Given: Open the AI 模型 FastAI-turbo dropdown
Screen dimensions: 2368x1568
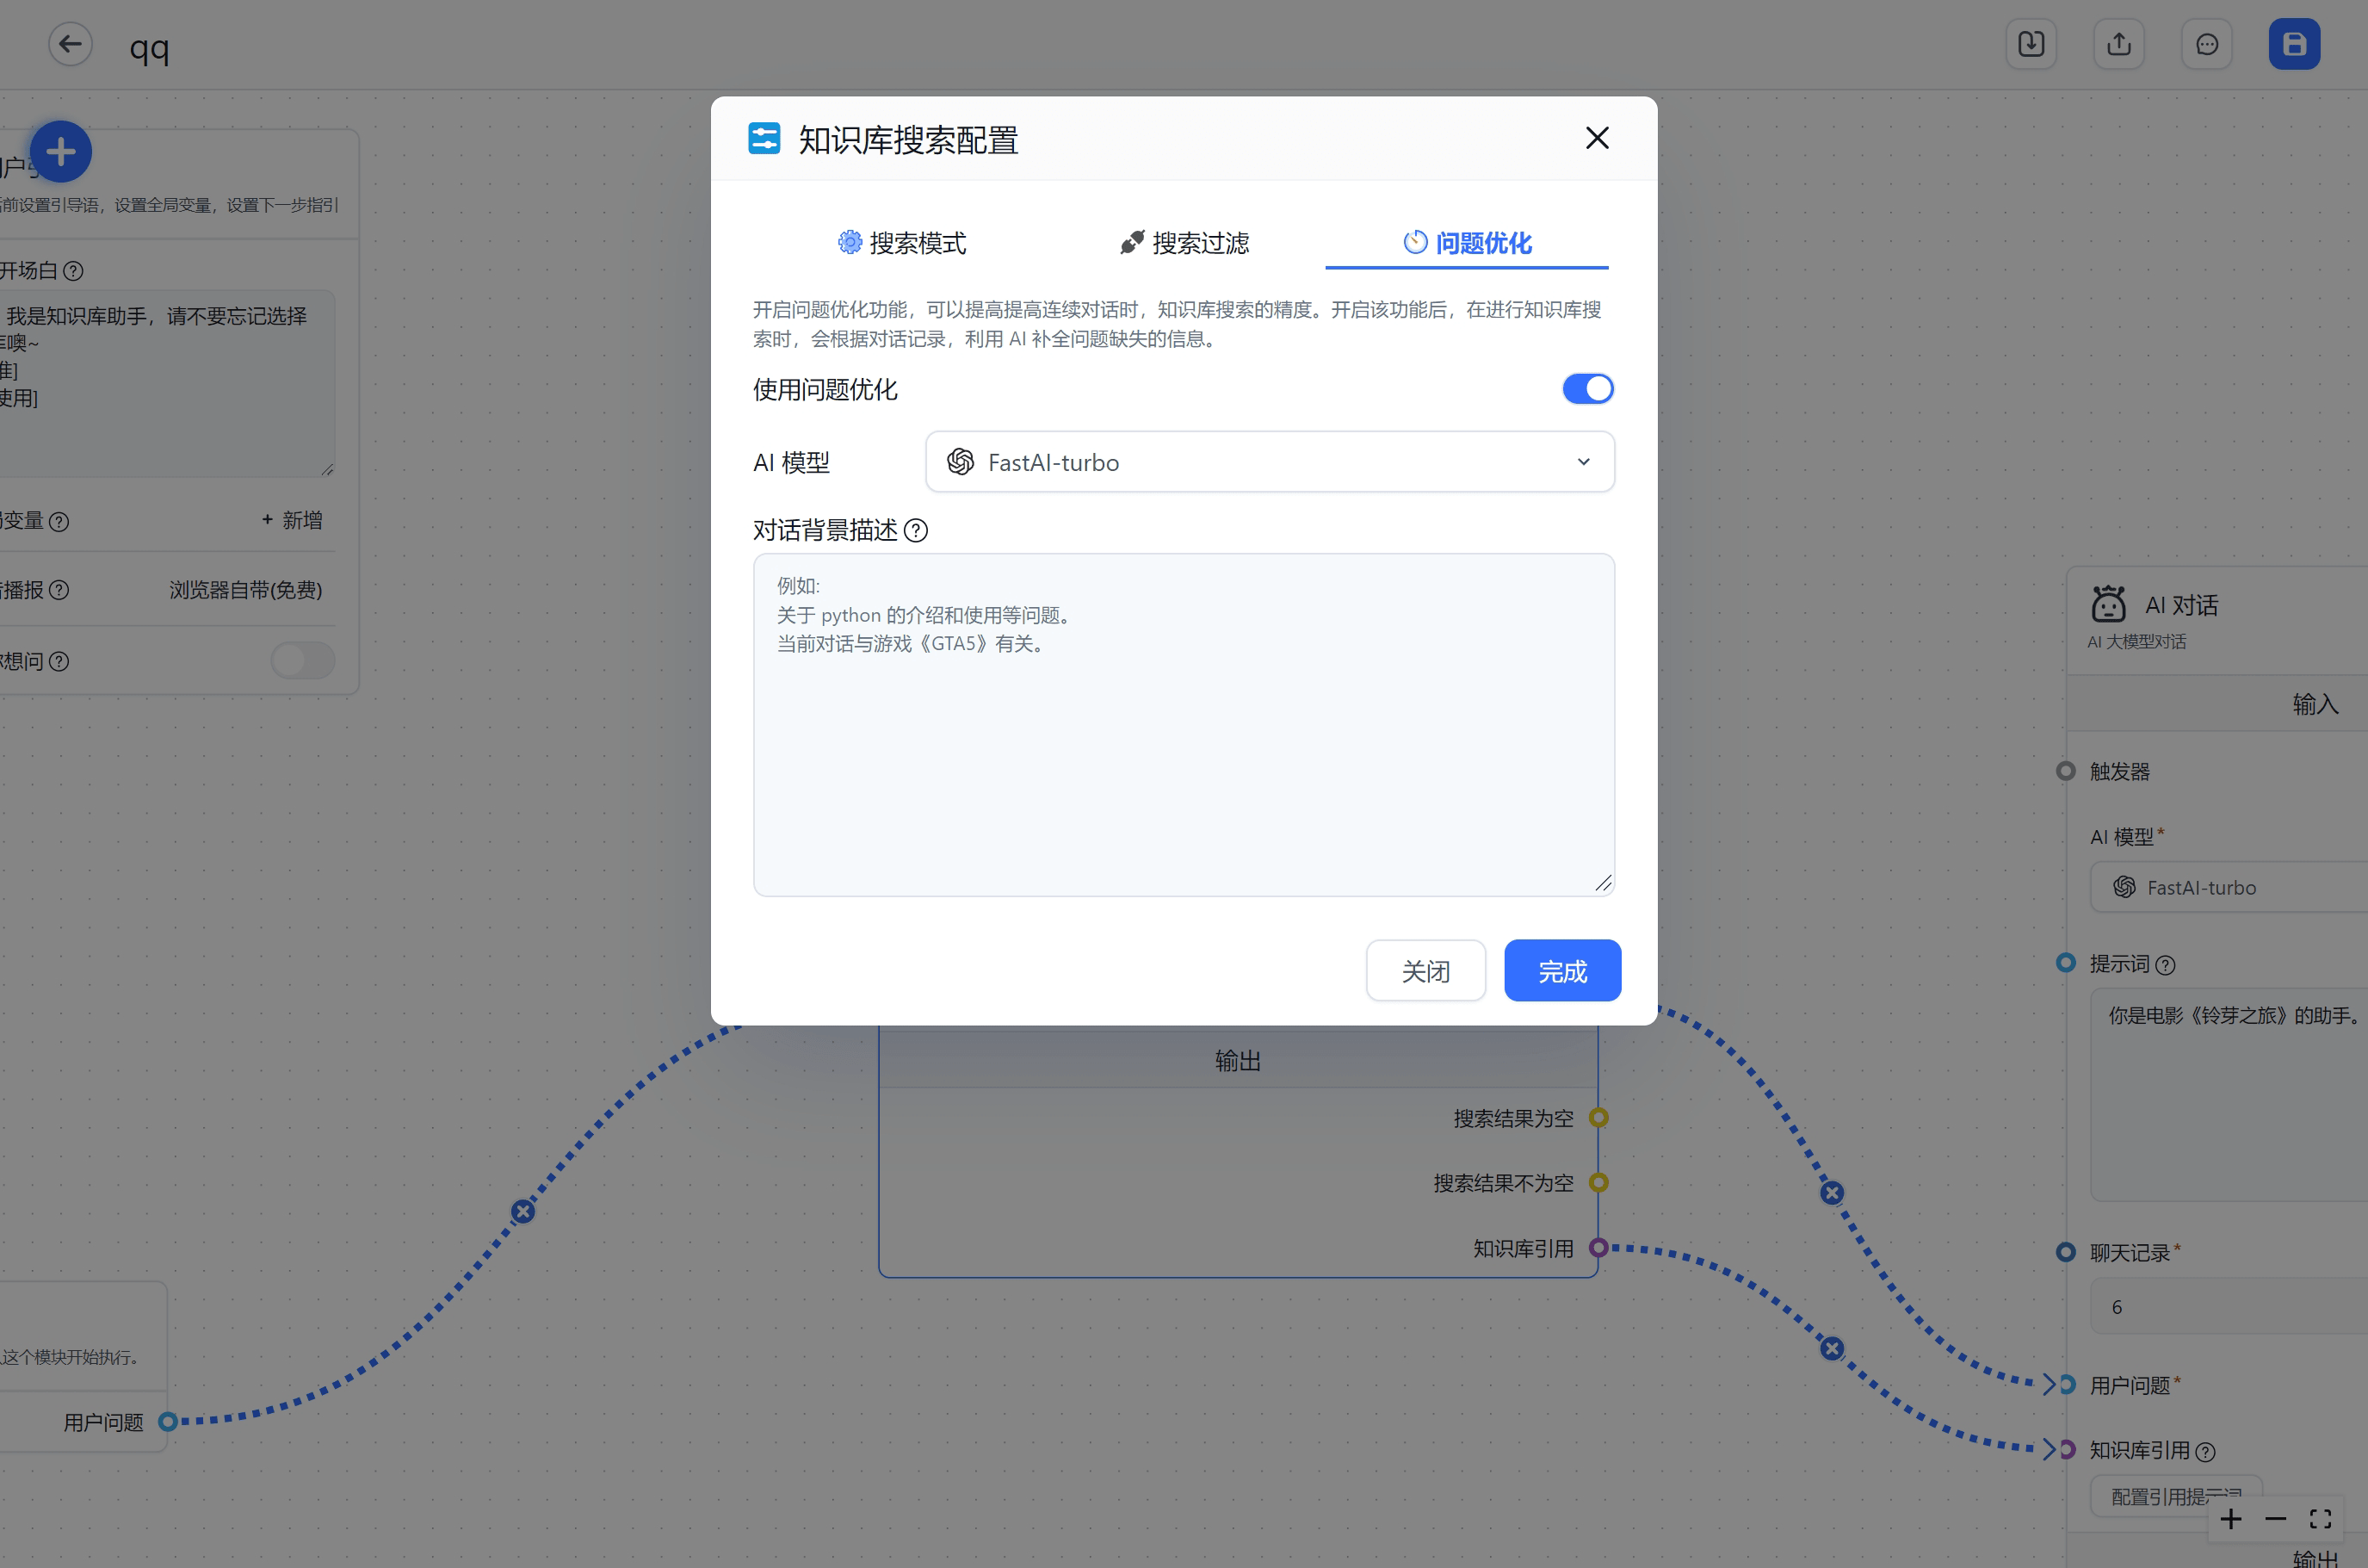Looking at the screenshot, I should (x=1270, y=462).
